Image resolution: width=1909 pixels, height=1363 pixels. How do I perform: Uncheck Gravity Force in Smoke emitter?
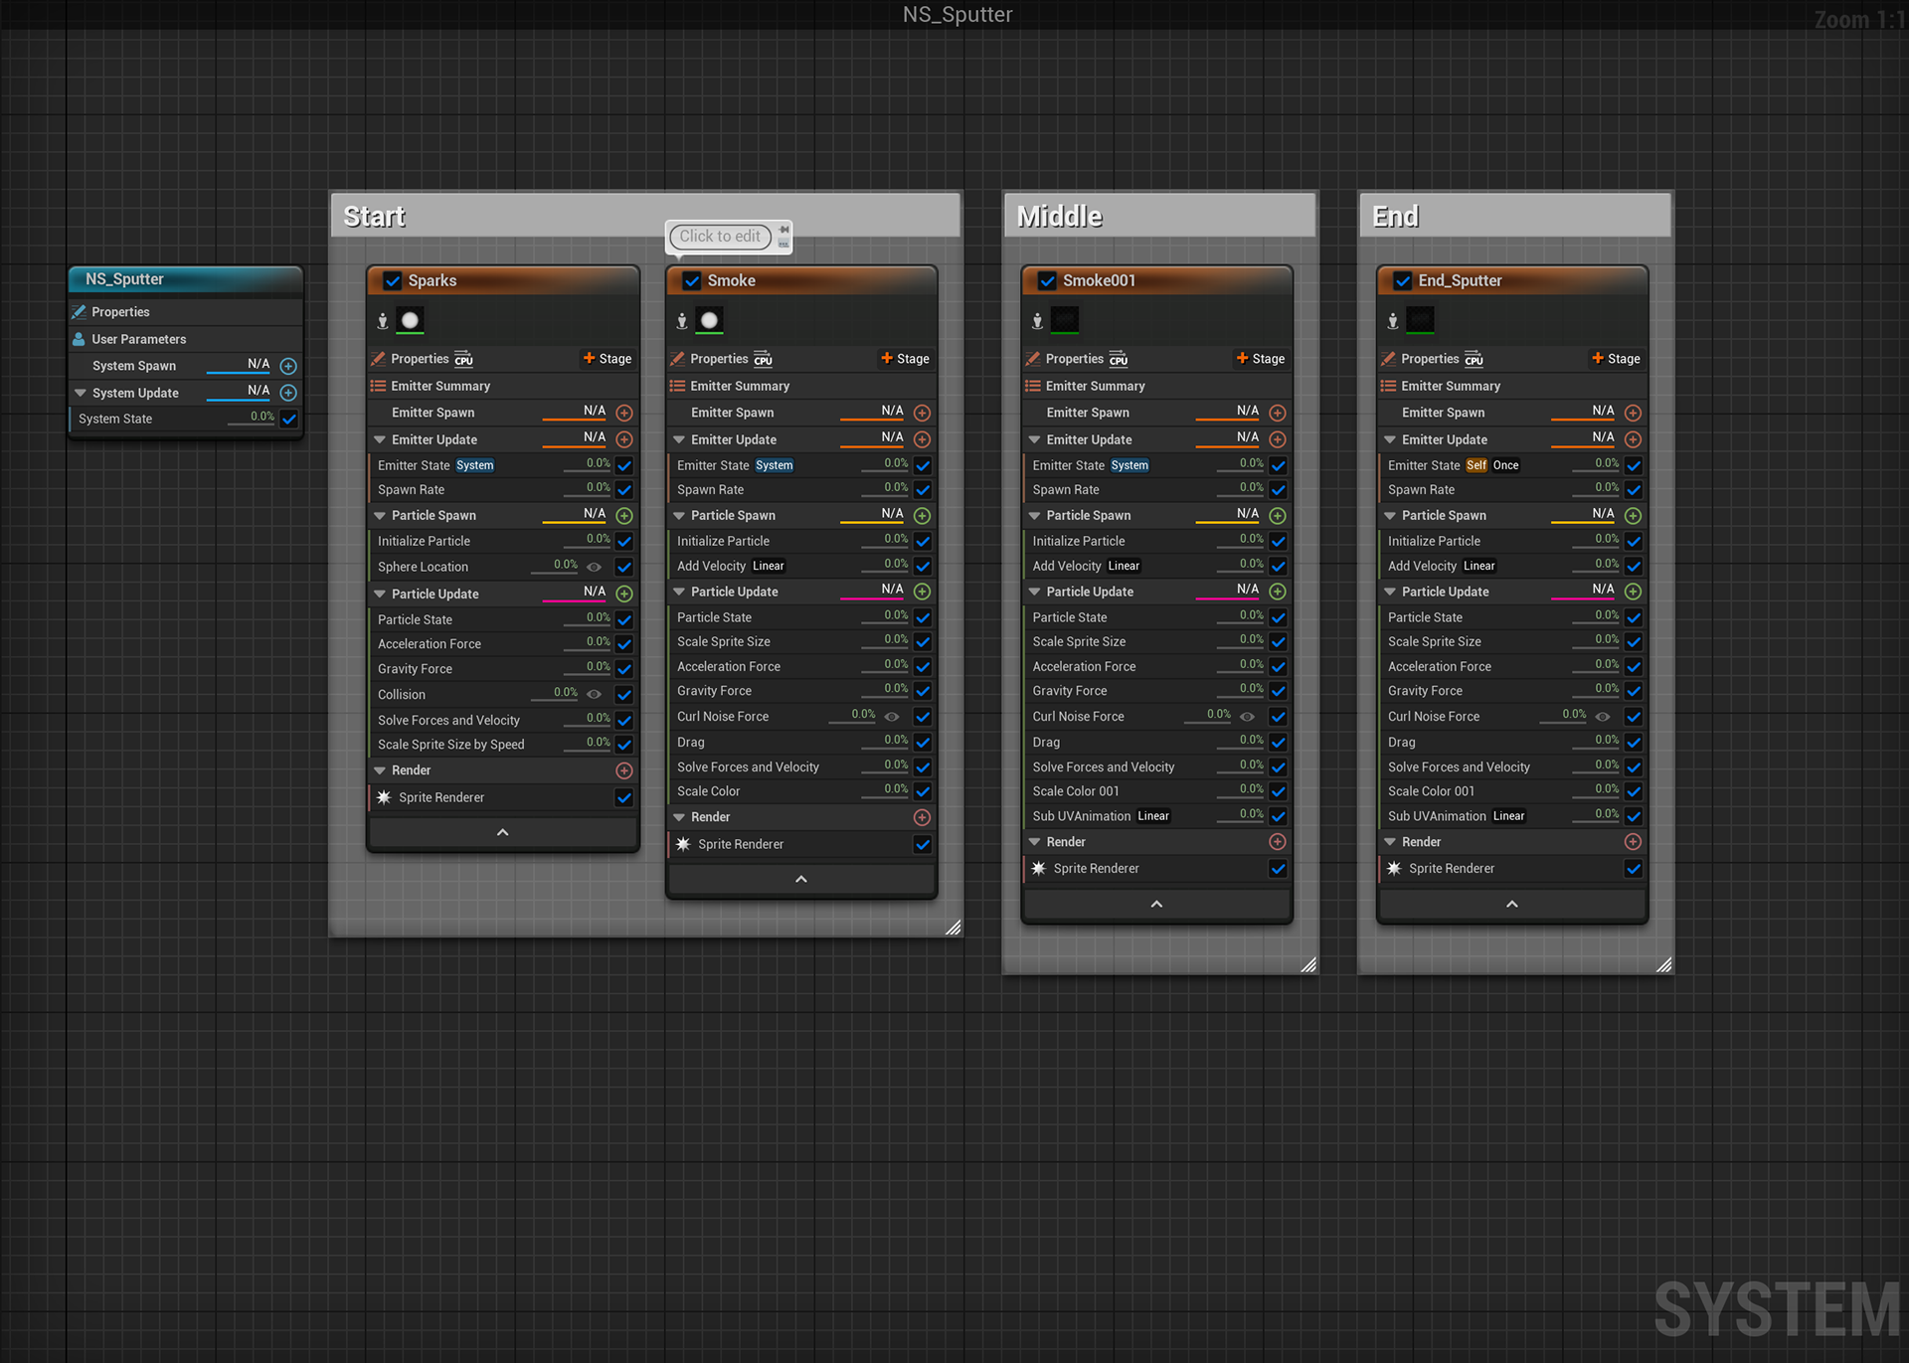point(923,691)
